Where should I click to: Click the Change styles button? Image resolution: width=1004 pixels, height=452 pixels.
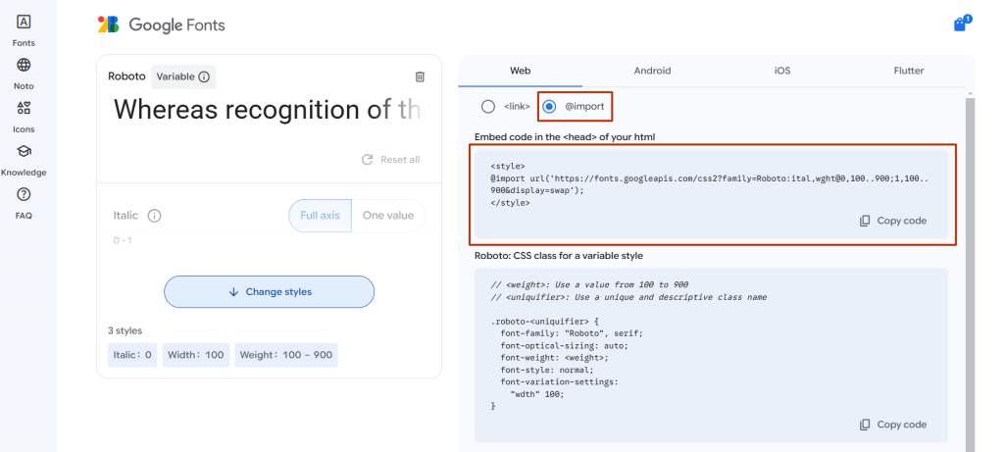pyautogui.click(x=269, y=292)
